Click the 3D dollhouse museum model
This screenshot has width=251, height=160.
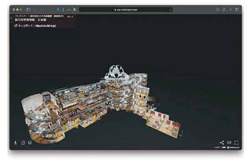101,104
